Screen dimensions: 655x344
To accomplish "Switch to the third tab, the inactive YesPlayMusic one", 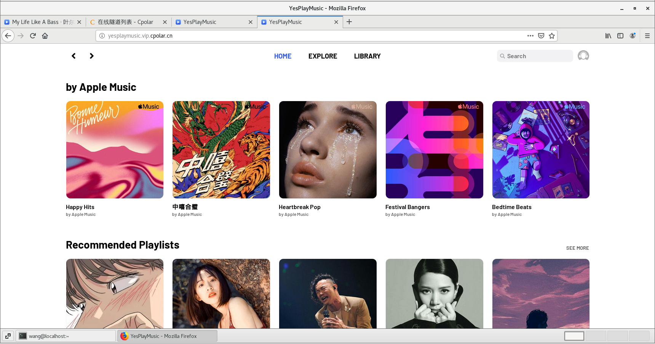I will pos(214,22).
